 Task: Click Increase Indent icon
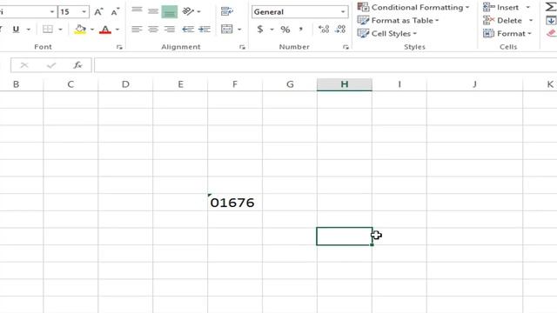pos(205,29)
